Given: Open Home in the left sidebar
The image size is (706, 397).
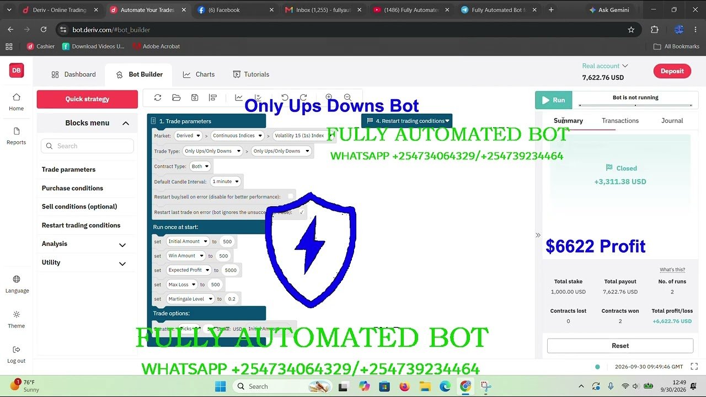Looking at the screenshot, I should click(x=16, y=101).
